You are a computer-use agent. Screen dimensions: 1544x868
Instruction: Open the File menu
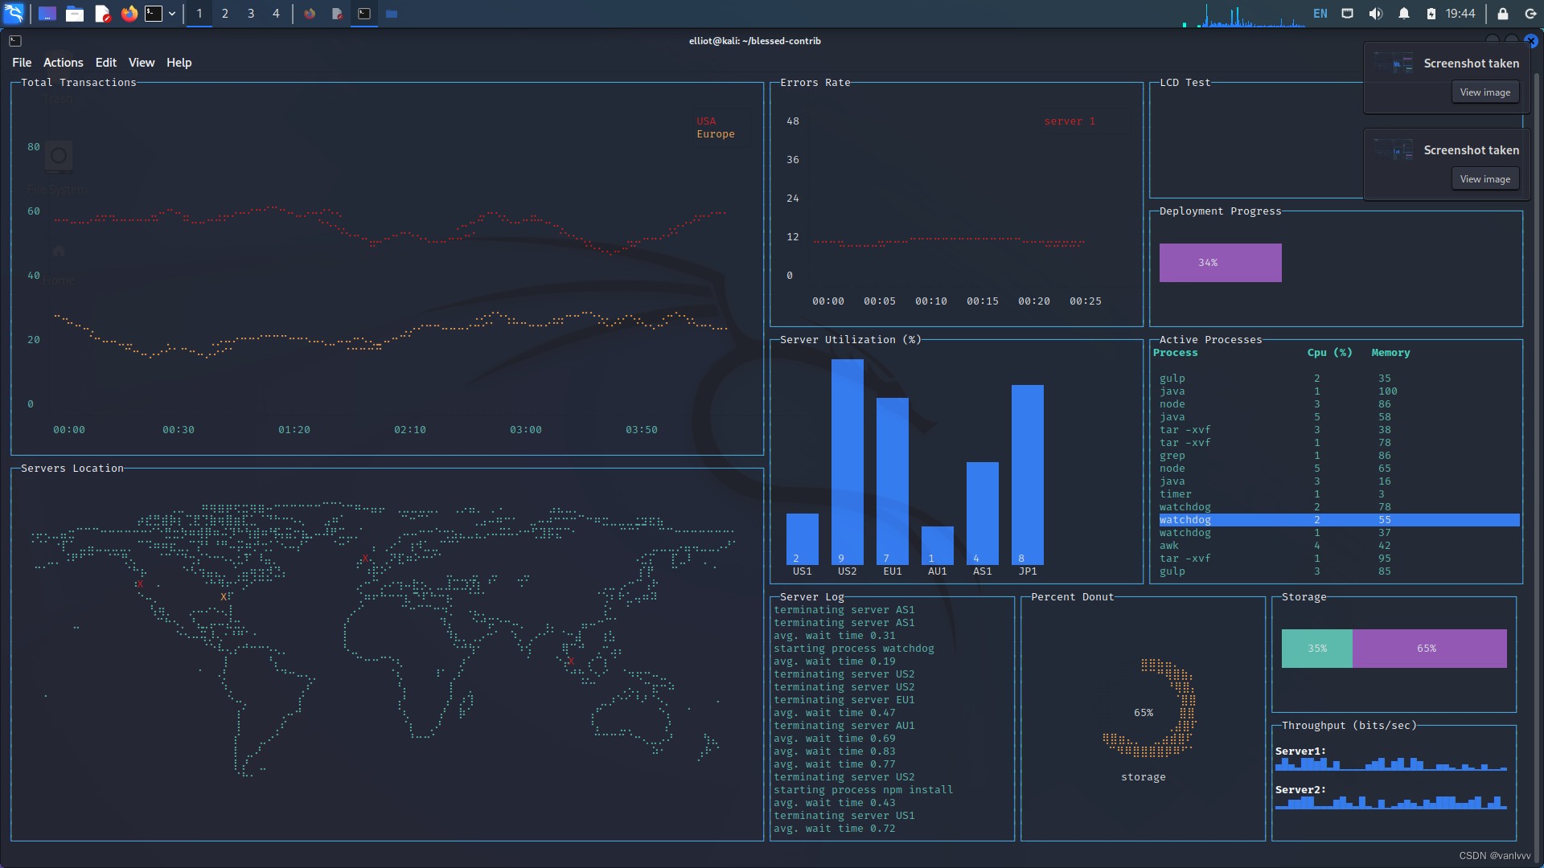(x=23, y=61)
